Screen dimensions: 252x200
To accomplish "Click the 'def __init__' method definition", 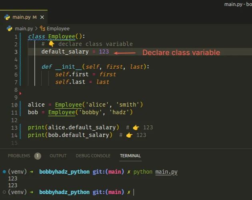I will 96,67.
